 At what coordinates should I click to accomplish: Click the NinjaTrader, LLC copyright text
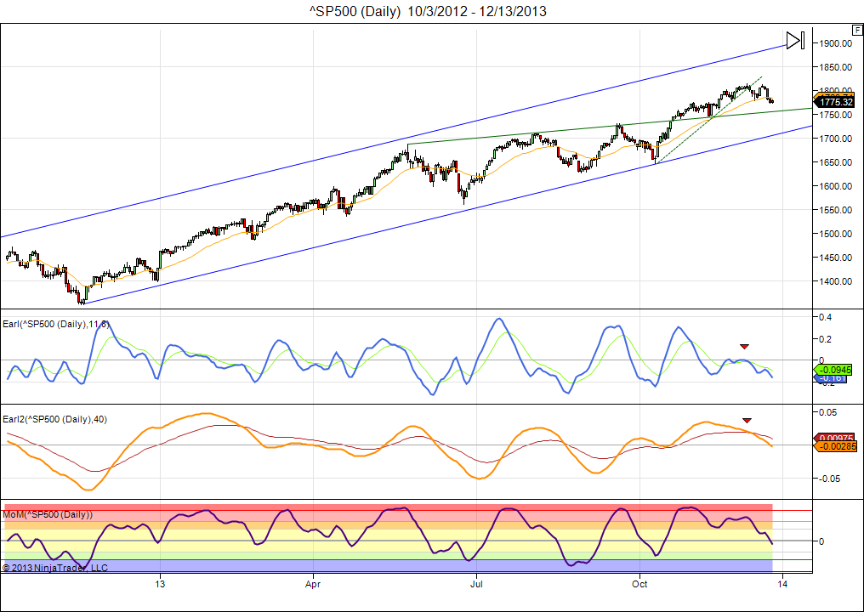point(55,567)
